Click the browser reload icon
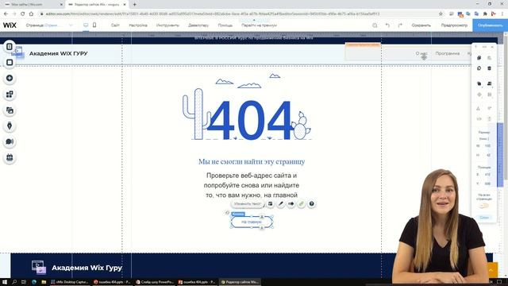 pyautogui.click(x=23, y=14)
